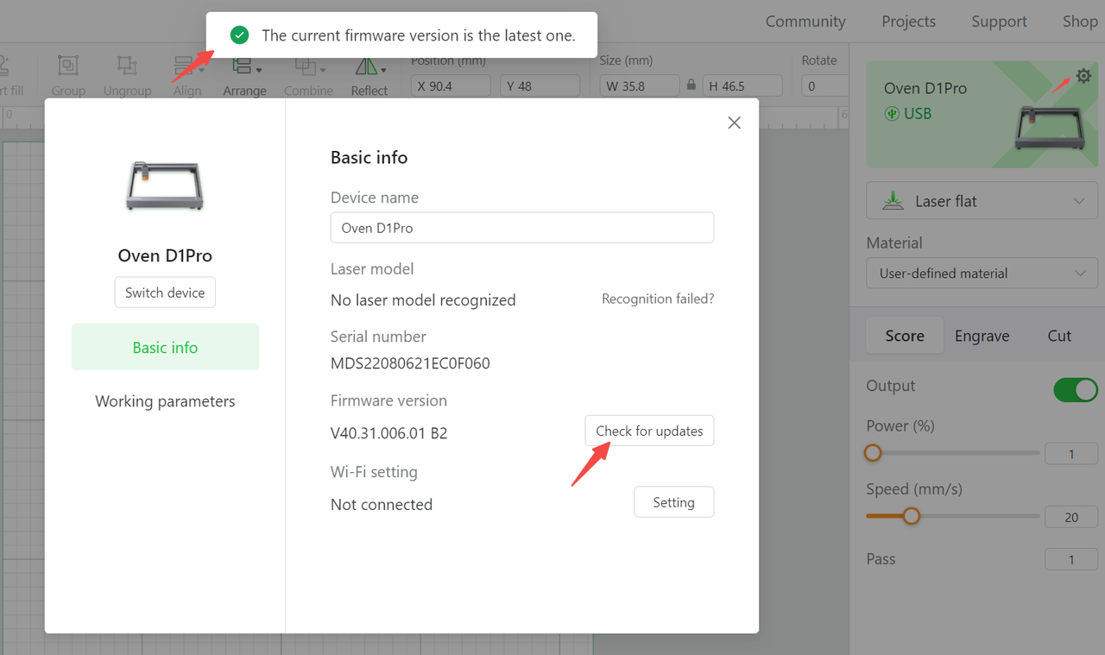Open the User-defined material dropdown
The image size is (1105, 655).
click(982, 274)
